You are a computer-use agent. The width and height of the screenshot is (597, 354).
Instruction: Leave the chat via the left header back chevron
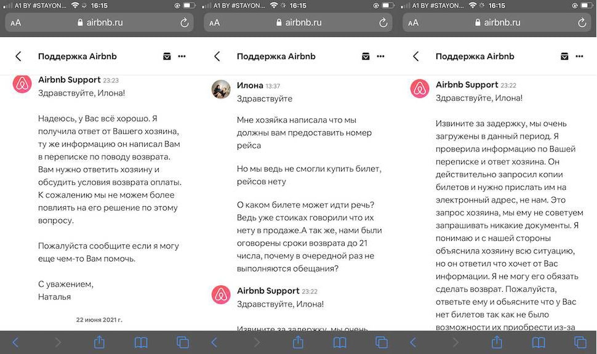(x=18, y=57)
